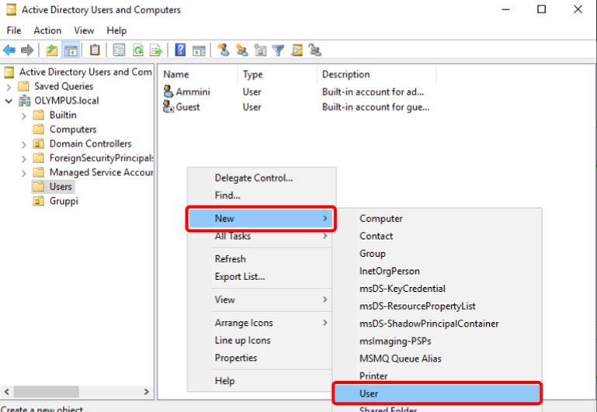Viewport: 597px width, 412px height.
Task: Expand the Domain Controllers tree node
Action: [23, 144]
